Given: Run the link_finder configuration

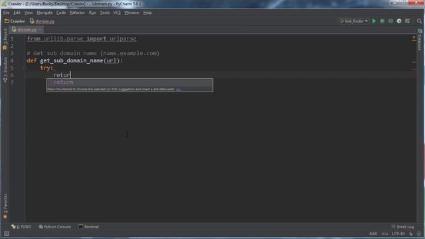Looking at the screenshot, I should 374,21.
